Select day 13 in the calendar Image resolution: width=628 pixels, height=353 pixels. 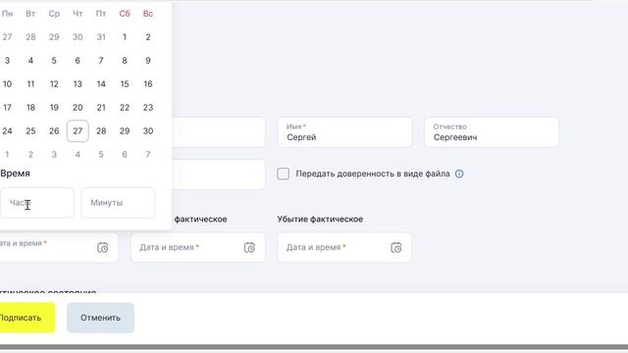[78, 84]
